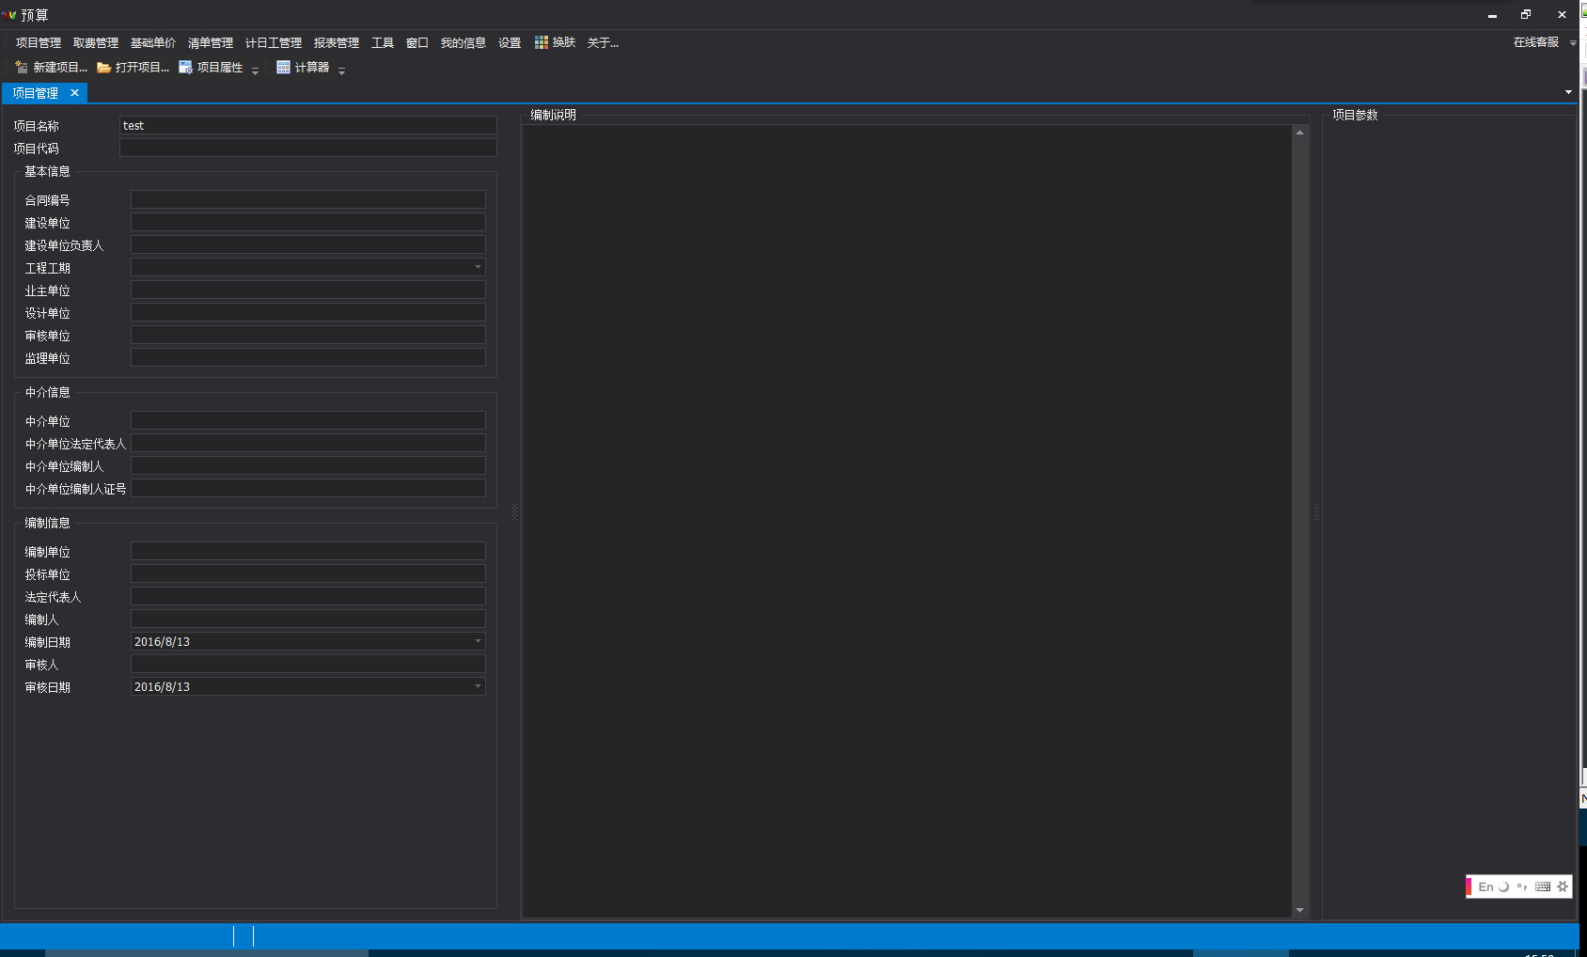Screen dimensions: 1587x957
Task: Focus the 设计单位 input field
Action: [x=308, y=312]
